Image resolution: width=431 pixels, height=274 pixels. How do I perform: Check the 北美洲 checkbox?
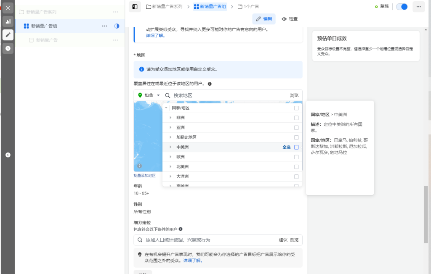click(296, 167)
